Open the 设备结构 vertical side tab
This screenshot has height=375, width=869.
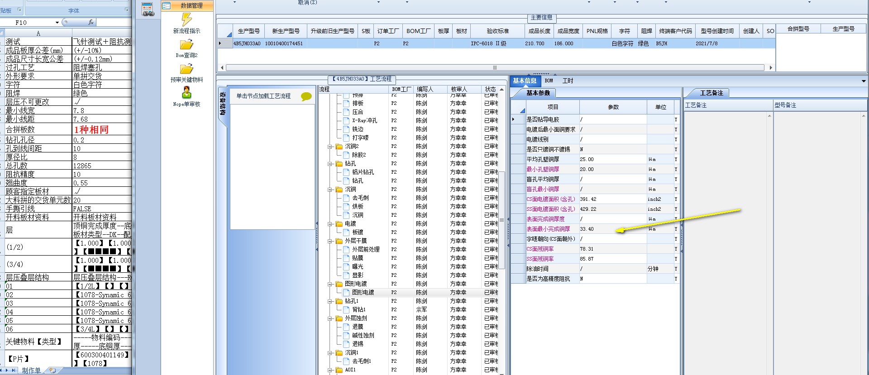point(222,104)
